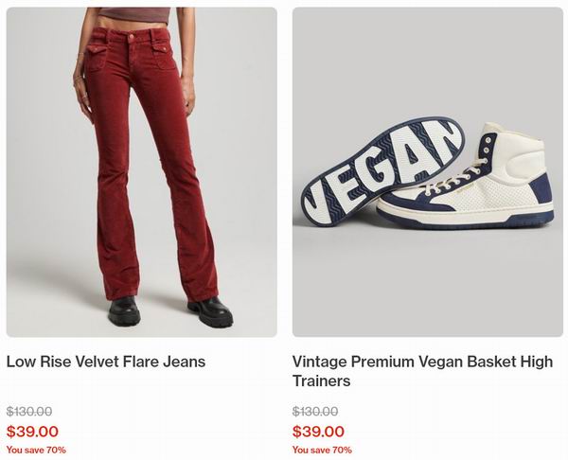Click 'You save 70%' under the trainers

pyautogui.click(x=322, y=450)
